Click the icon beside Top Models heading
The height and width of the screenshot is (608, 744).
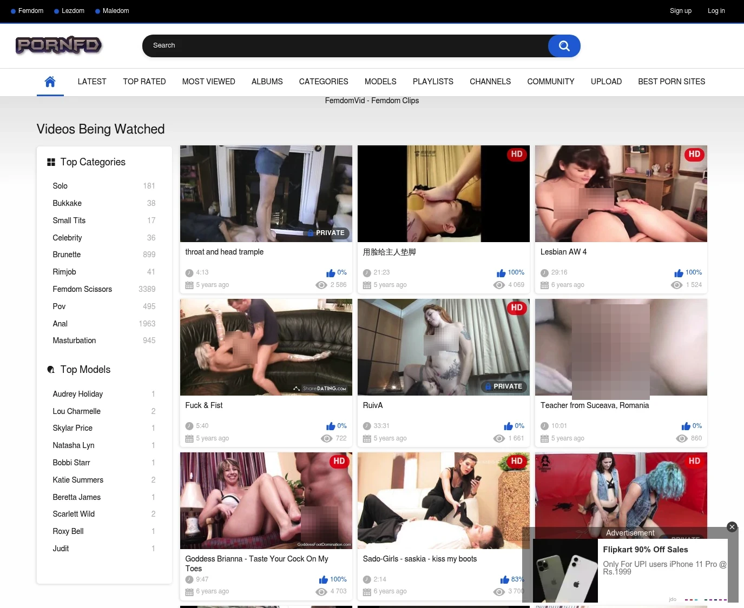pos(51,370)
